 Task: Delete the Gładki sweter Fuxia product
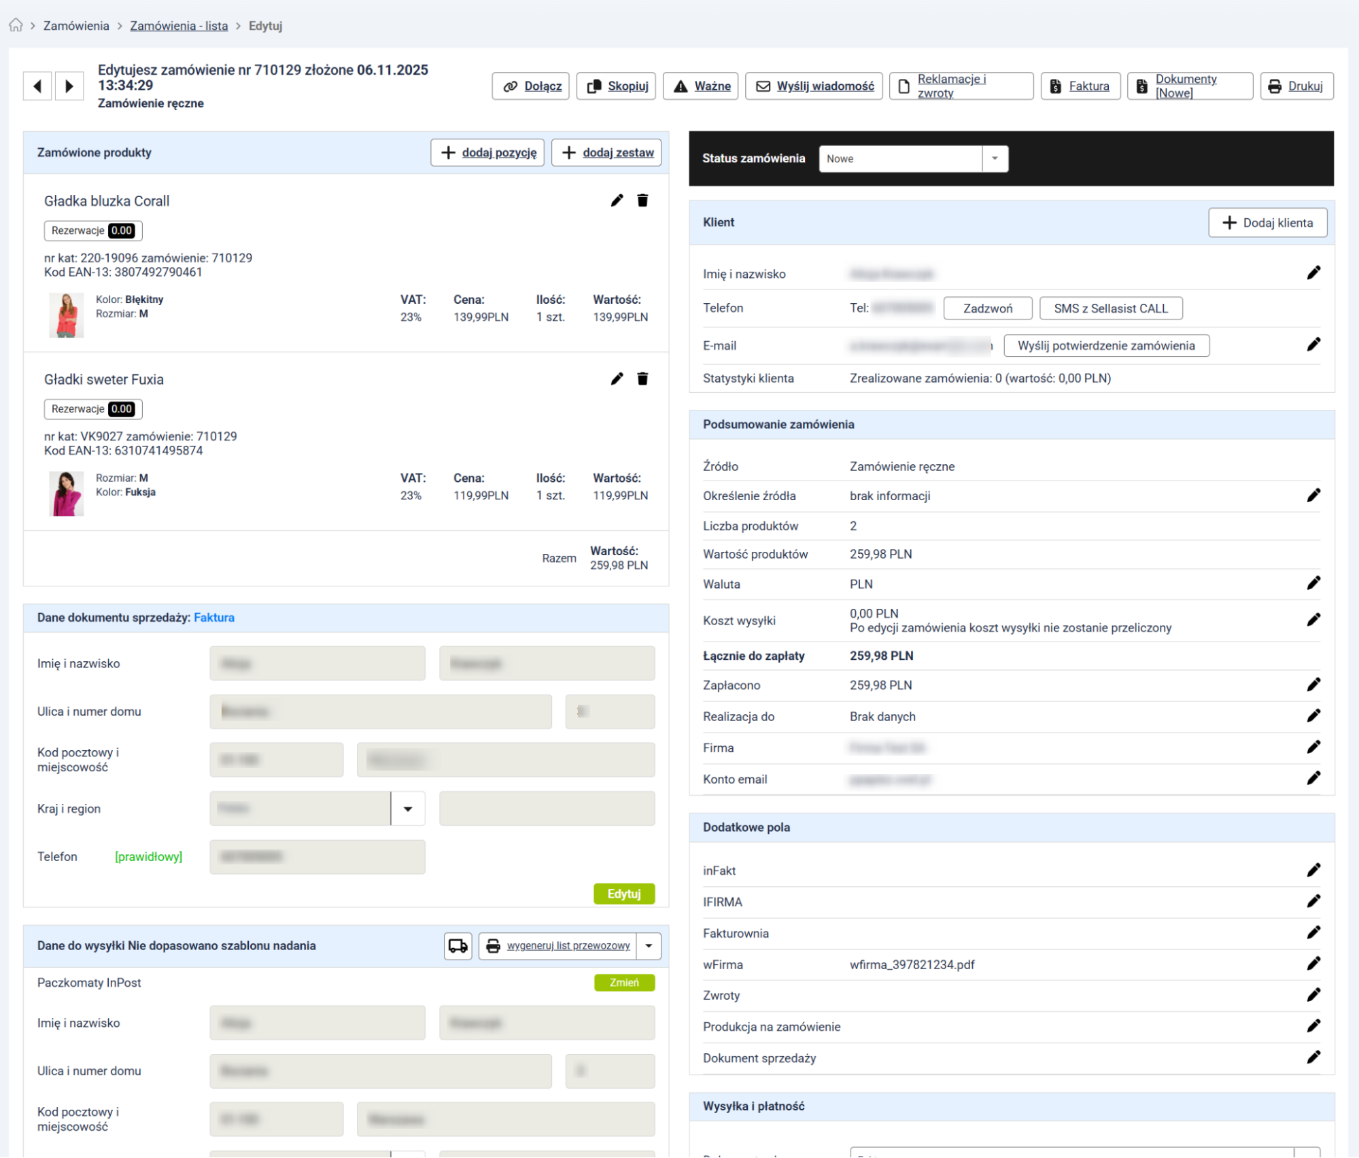642,379
